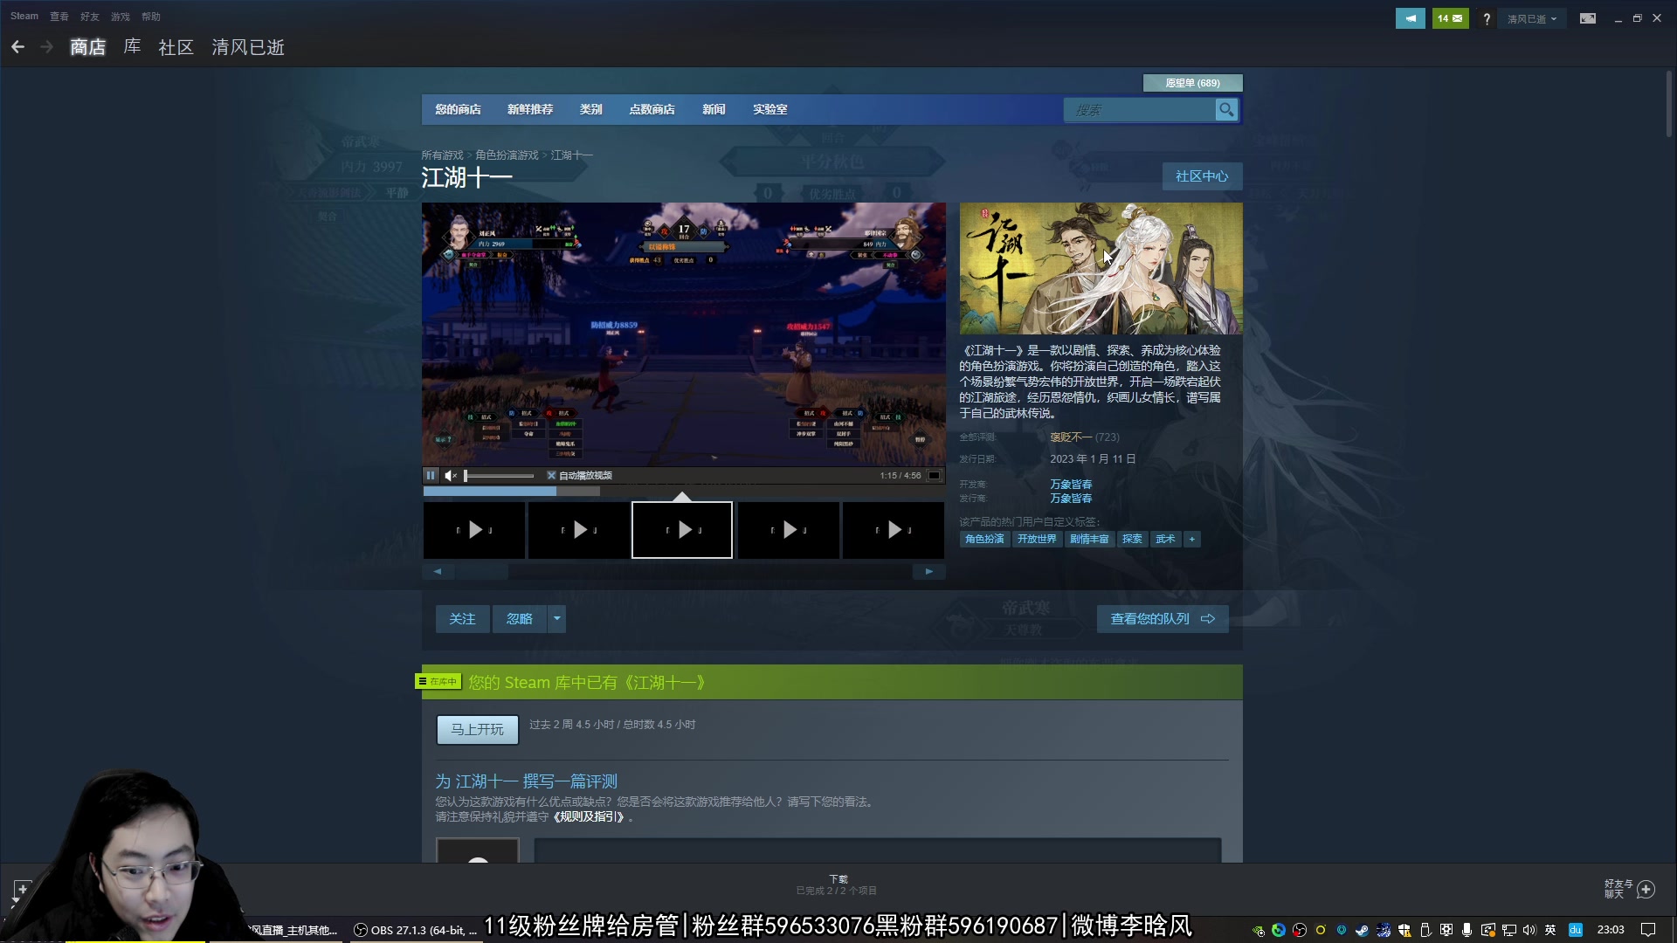Open the Steam tray icon
The height and width of the screenshot is (943, 1677).
[1362, 930]
